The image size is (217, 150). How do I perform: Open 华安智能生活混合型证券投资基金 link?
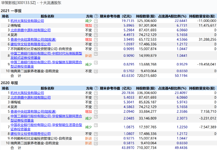click(x=46, y=127)
